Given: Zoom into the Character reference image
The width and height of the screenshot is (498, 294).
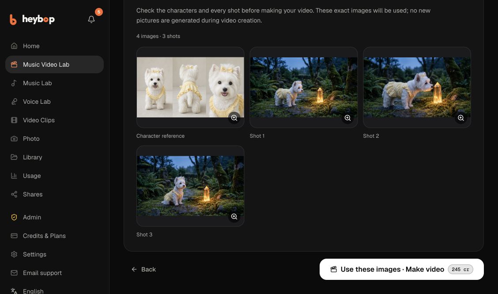Looking at the screenshot, I should (234, 118).
